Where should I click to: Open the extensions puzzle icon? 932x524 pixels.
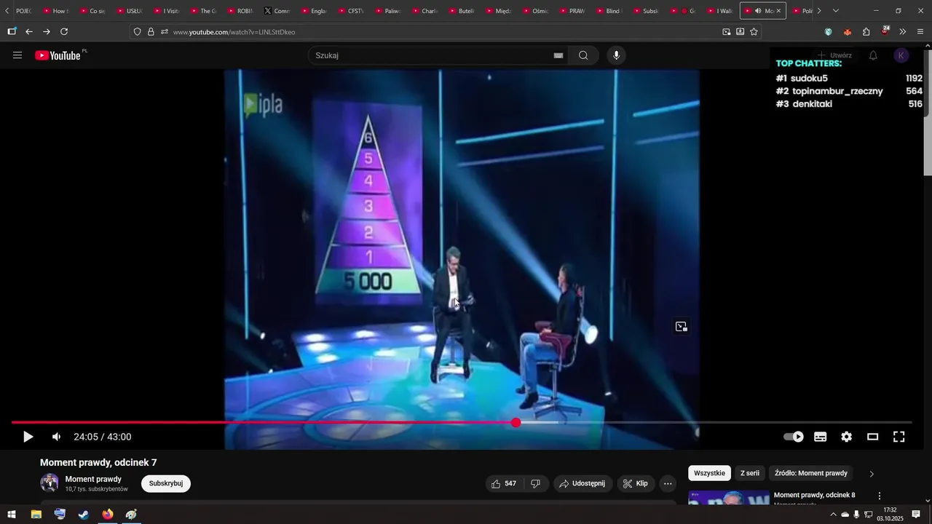coord(866,32)
